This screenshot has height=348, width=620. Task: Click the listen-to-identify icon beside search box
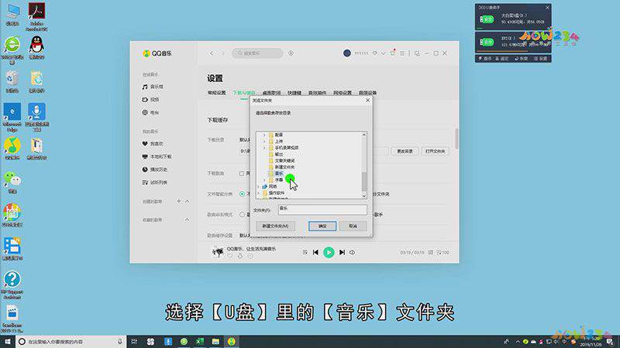(291, 53)
